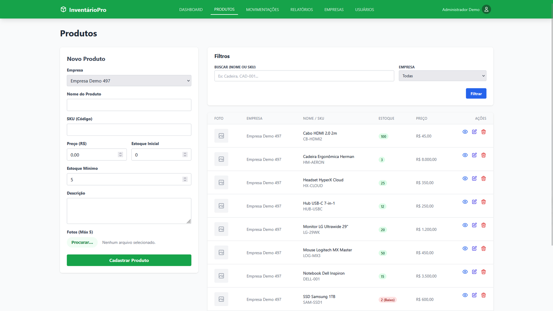Show Monitor LG Ultrawide 29 details

pos(465,225)
